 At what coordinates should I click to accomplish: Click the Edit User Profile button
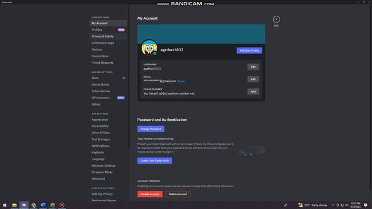tap(249, 51)
